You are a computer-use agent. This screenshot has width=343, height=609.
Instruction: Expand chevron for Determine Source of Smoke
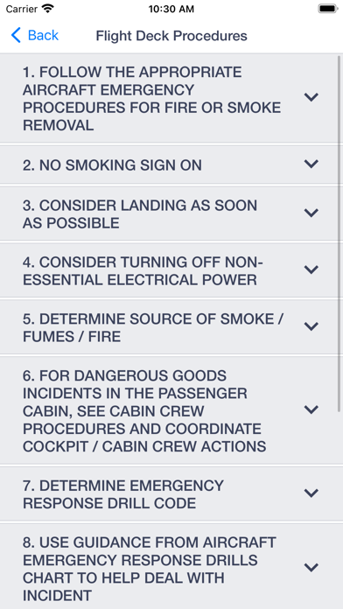point(311,326)
